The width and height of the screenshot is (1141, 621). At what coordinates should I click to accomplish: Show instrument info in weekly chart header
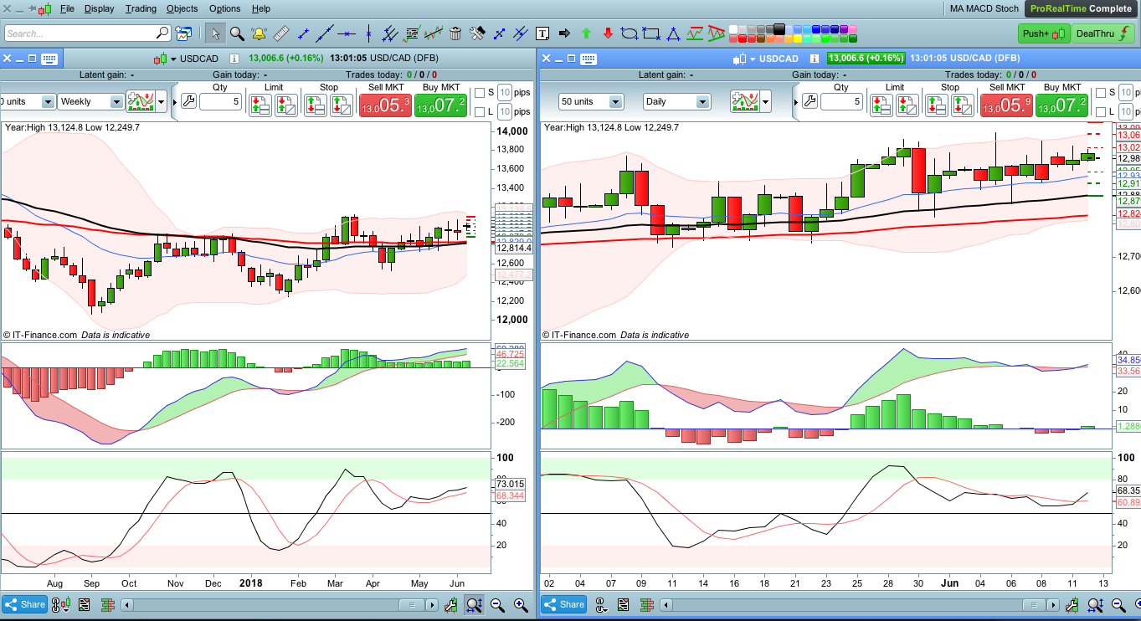(x=234, y=59)
